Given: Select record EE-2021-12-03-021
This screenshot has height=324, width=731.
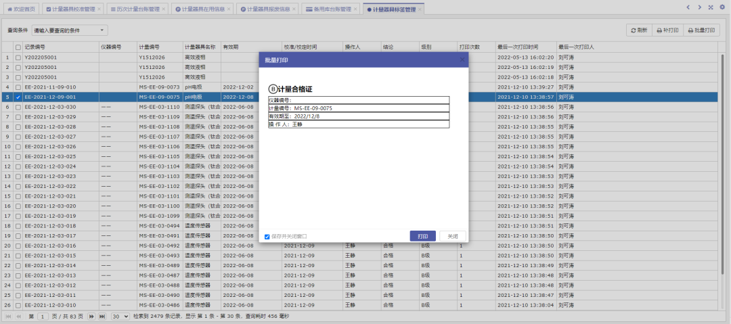Looking at the screenshot, I should [50, 196].
